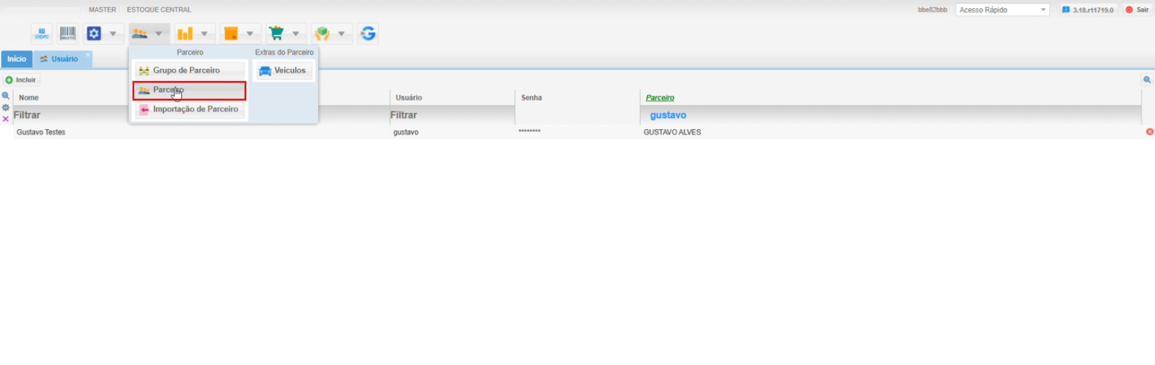Click the hands holding box icon
The width and height of the screenshot is (1155, 365).
click(322, 34)
